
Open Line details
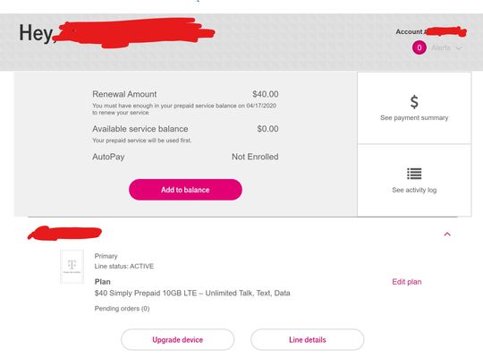point(308,339)
